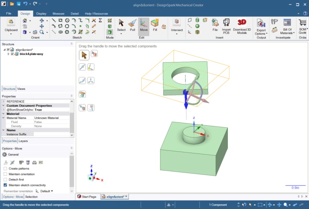Image resolution: width=309 pixels, height=209 pixels.
Task: Collapse the Material property group
Action: click(3, 114)
